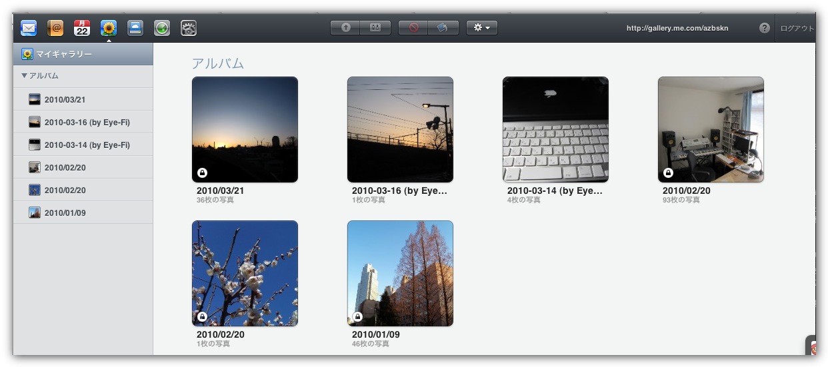Select 2010/01/09 album in sidebar
This screenshot has height=367, width=828.
[x=65, y=213]
